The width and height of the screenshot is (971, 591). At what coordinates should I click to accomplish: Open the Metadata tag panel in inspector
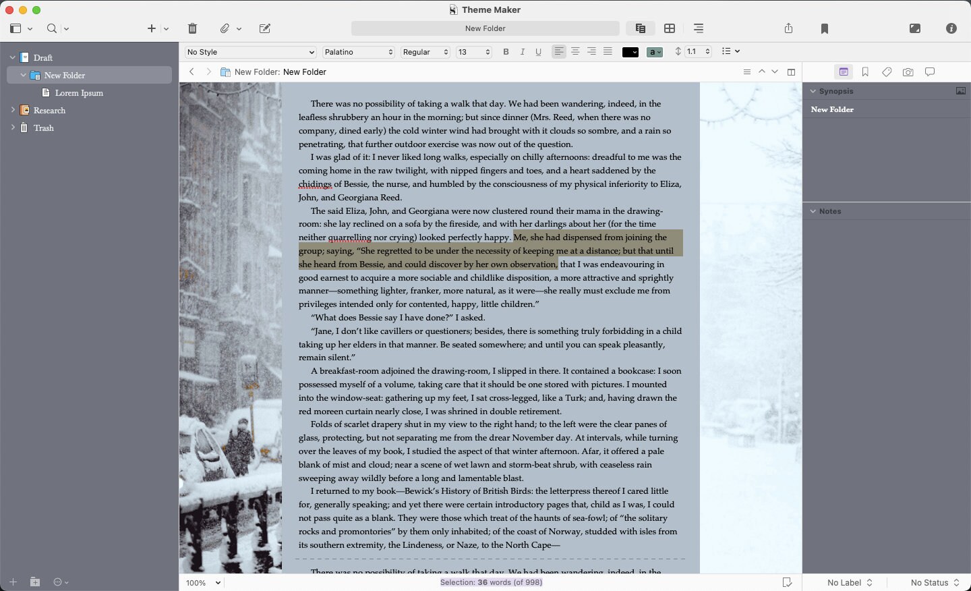point(887,72)
